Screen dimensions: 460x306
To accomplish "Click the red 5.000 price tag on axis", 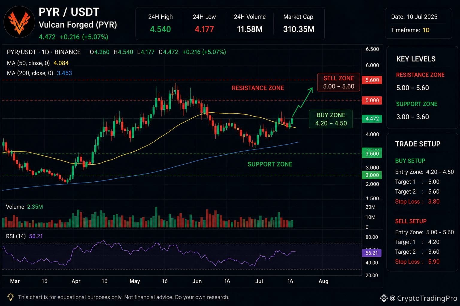I will click(372, 100).
